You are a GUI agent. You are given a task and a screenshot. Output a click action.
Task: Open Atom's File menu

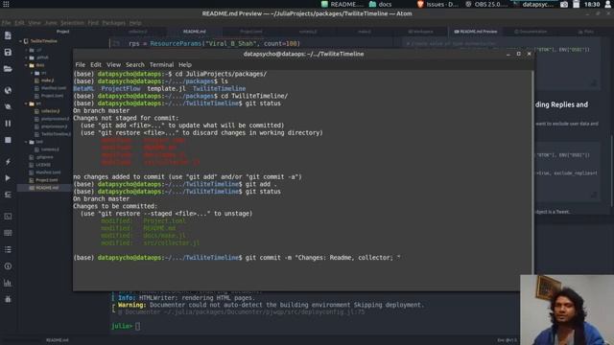(6, 23)
